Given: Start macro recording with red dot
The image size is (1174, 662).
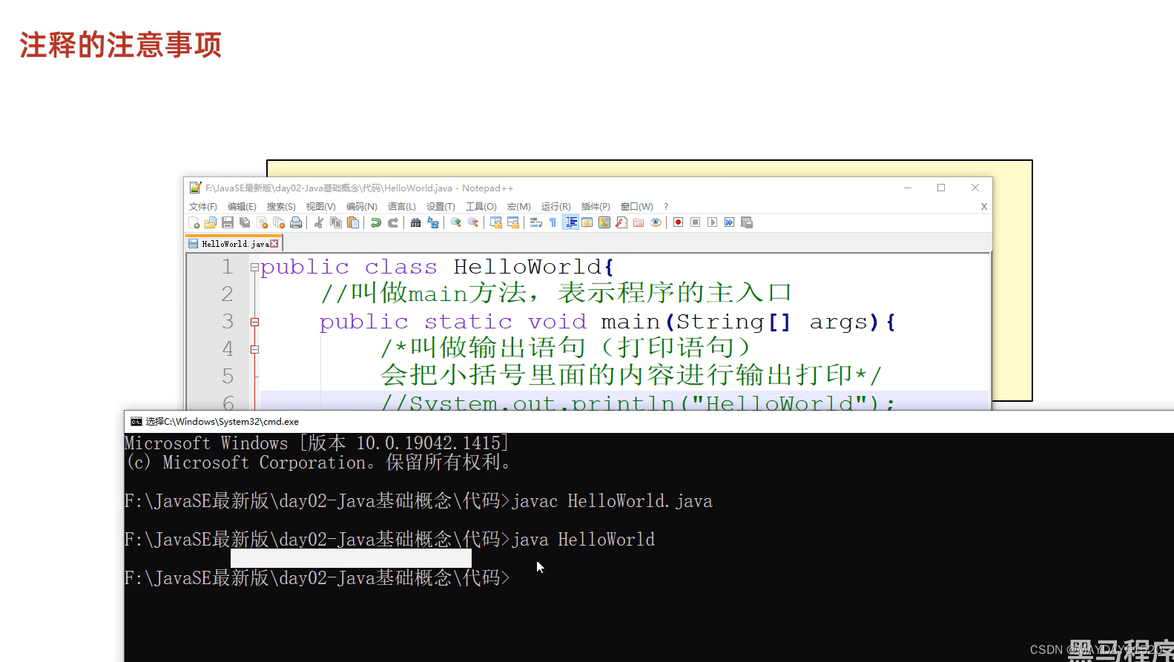Looking at the screenshot, I should click(x=678, y=222).
